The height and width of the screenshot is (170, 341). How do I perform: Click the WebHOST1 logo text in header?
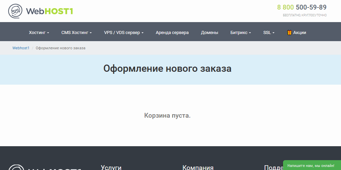[49, 11]
